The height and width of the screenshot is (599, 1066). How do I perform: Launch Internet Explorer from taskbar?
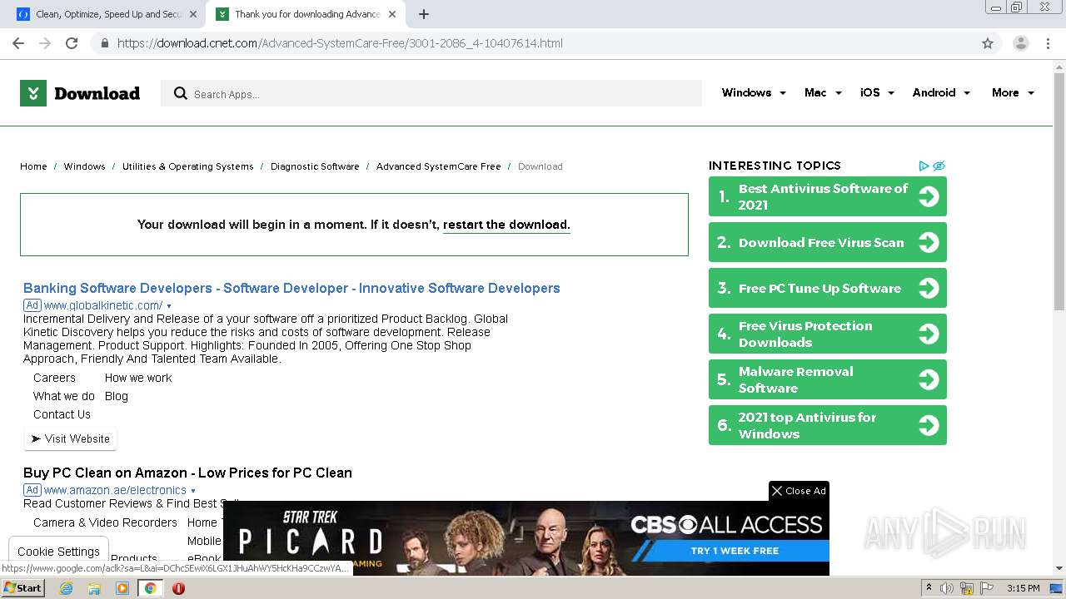click(x=66, y=588)
